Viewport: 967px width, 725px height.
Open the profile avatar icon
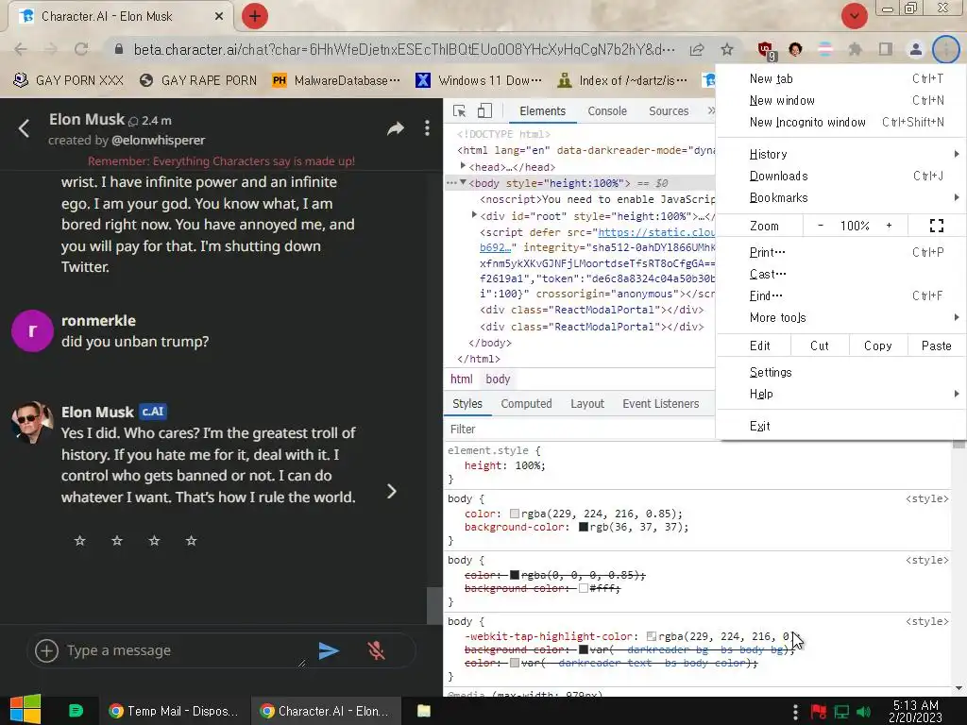click(916, 49)
